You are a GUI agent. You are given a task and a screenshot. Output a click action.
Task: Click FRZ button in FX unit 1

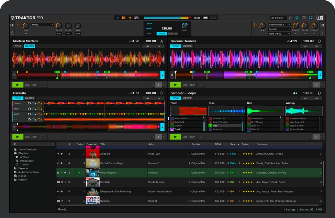[68, 34]
